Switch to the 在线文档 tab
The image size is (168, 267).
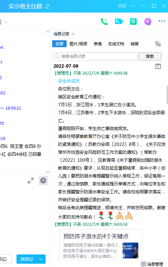pyautogui.click(x=116, y=44)
